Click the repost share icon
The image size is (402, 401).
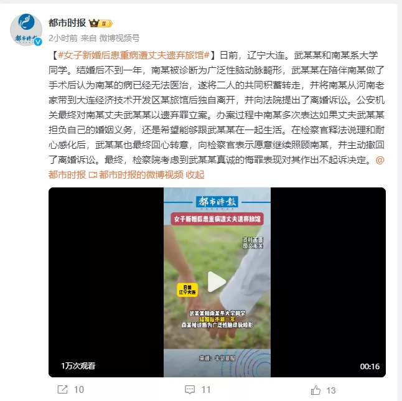coord(62,389)
